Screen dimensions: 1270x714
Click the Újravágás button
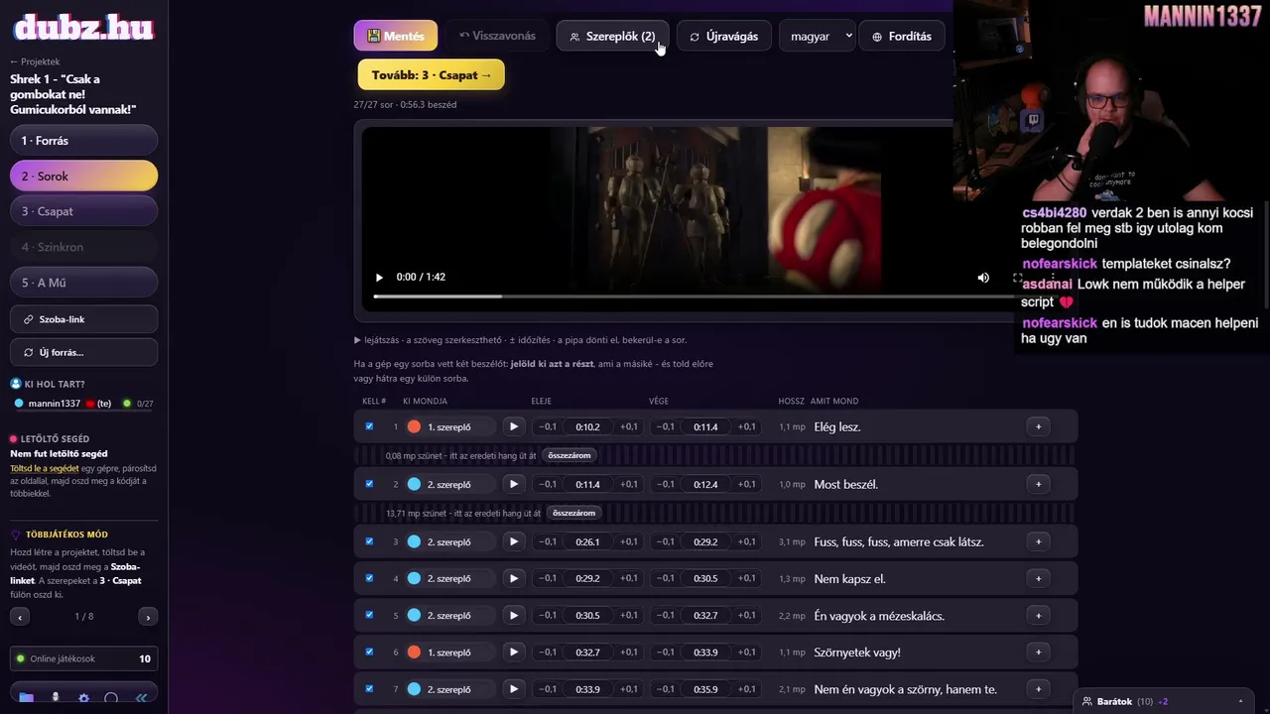pyautogui.click(x=724, y=36)
